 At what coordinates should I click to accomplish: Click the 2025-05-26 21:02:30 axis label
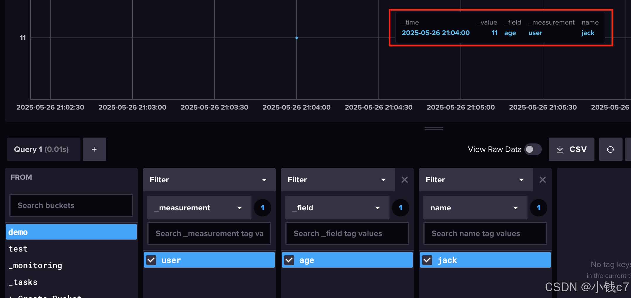click(50, 107)
